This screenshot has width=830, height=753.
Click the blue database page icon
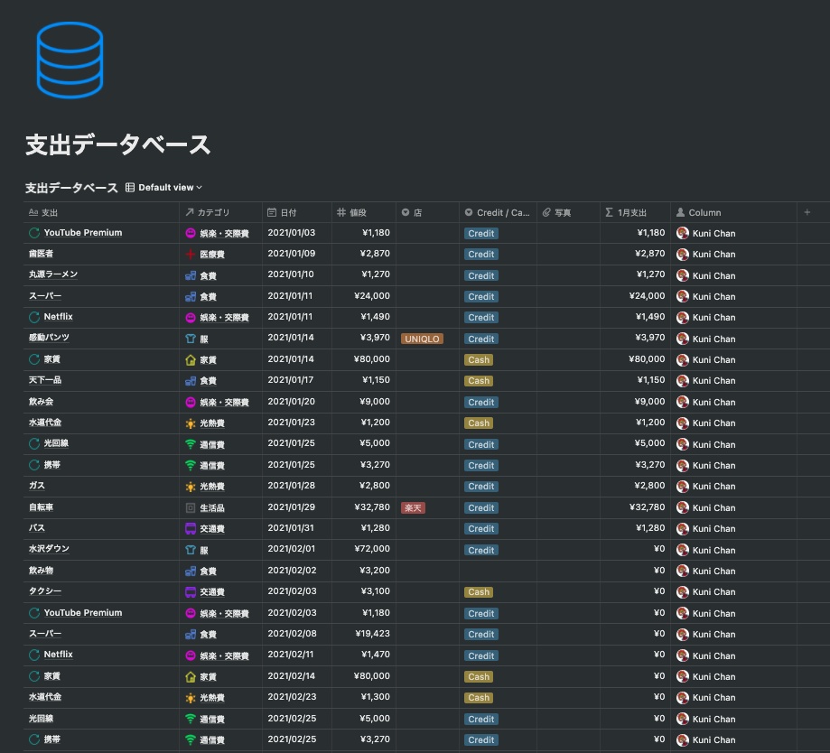pos(70,60)
